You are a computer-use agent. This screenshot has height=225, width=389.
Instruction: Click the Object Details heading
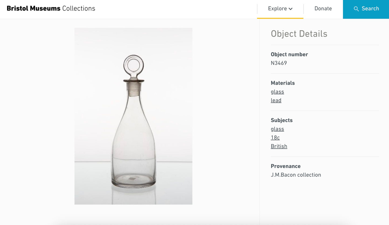point(299,34)
